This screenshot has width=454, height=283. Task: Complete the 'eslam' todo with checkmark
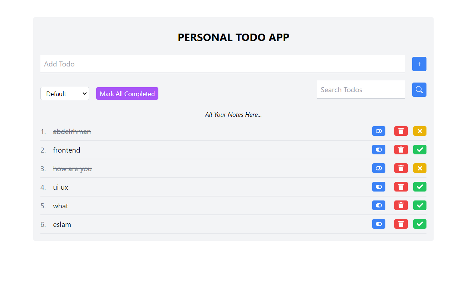pos(420,224)
